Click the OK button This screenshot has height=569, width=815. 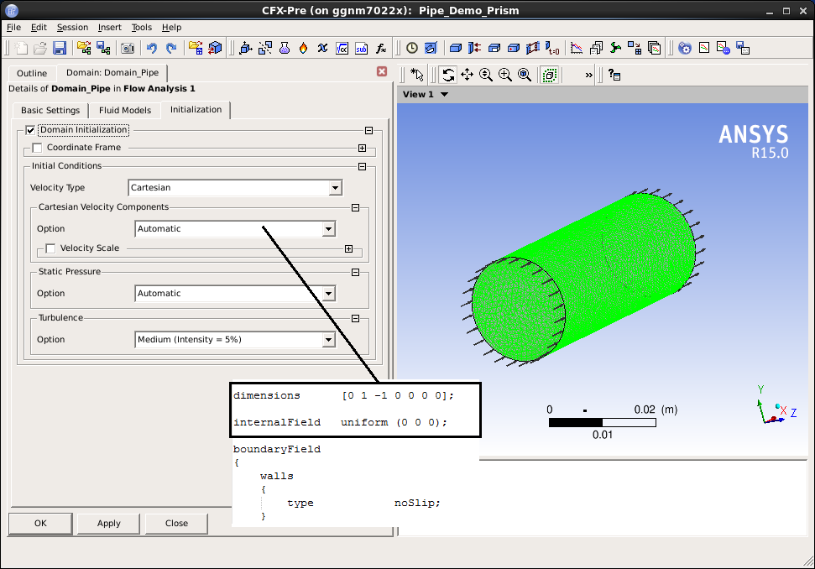click(40, 524)
